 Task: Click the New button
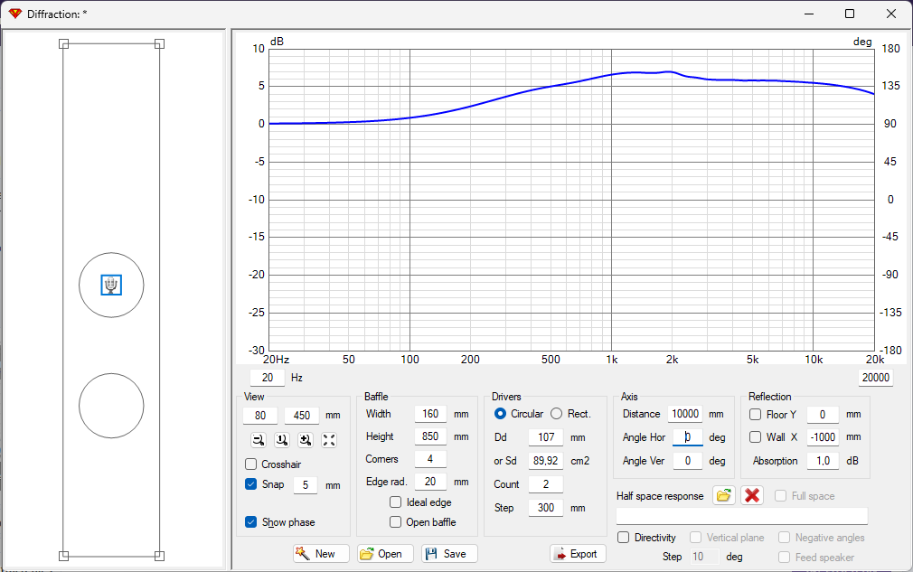click(321, 553)
